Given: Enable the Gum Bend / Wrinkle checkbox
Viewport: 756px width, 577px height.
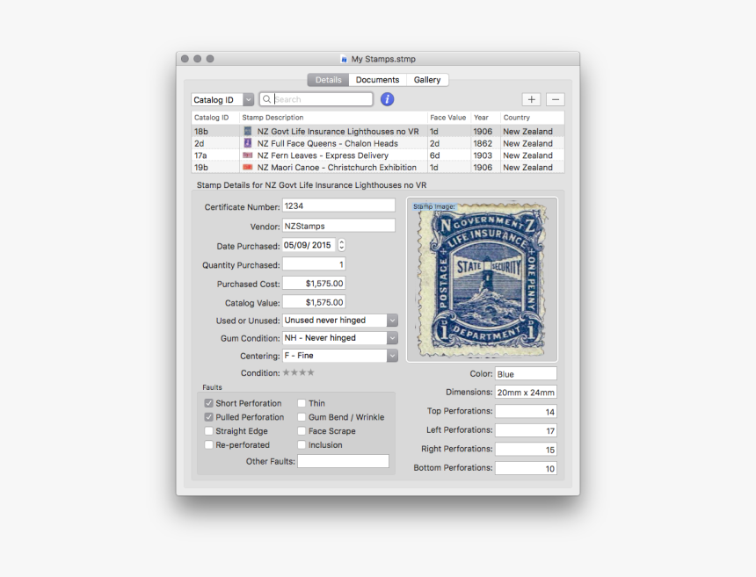Looking at the screenshot, I should (302, 418).
